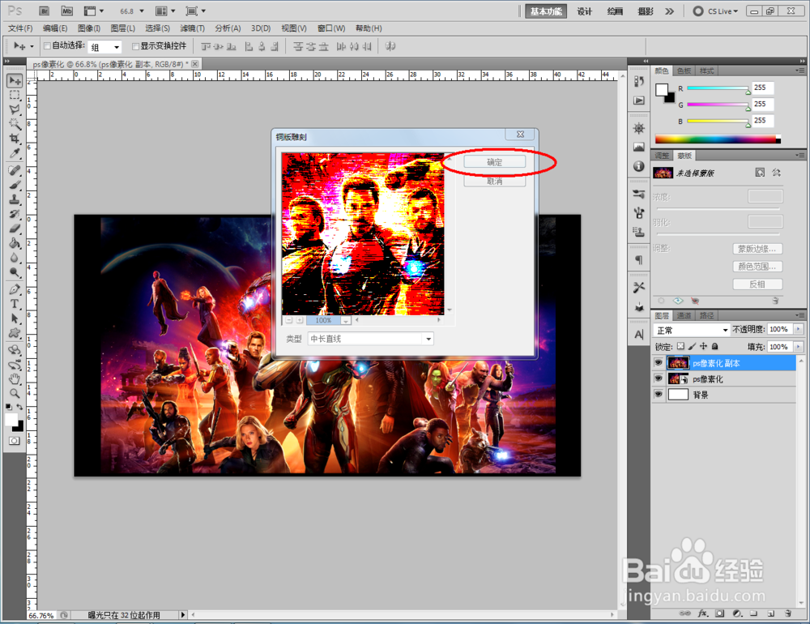
Task: Open the Paragraph panel icon
Action: 639,259
